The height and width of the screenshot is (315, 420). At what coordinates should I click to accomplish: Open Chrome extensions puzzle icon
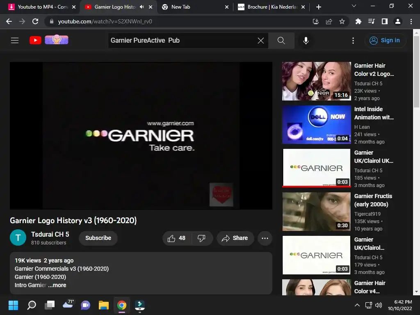[358, 21]
